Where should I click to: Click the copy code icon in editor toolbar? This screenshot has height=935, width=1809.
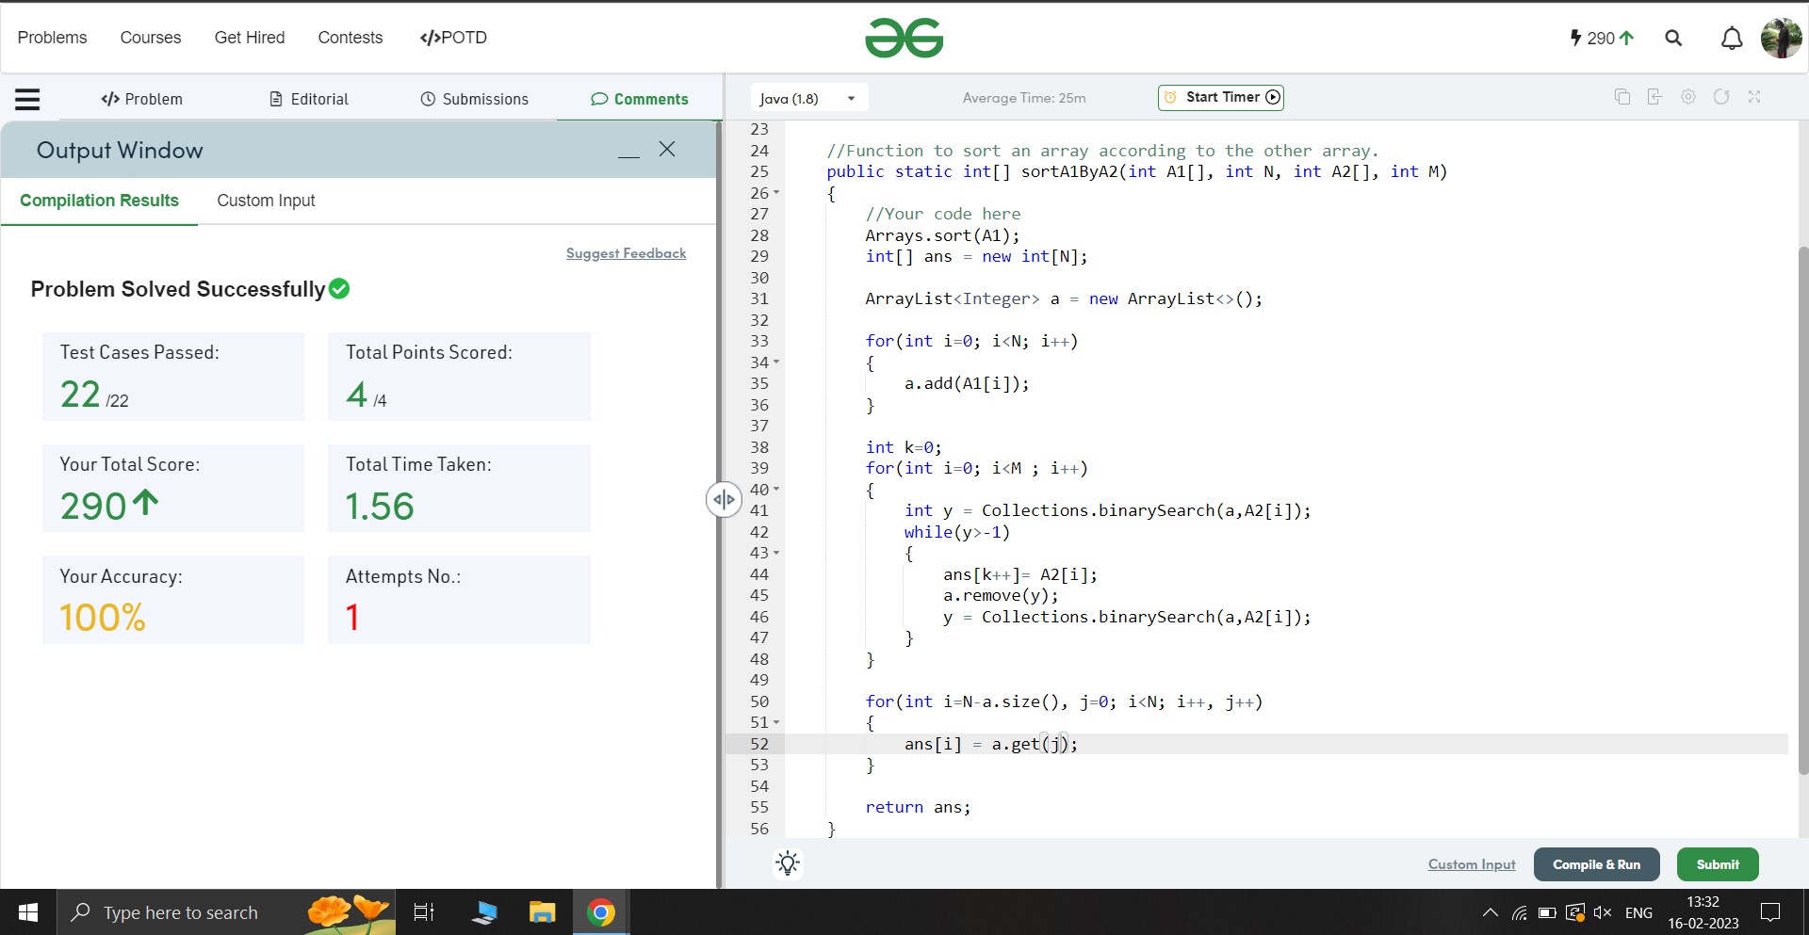click(1622, 97)
